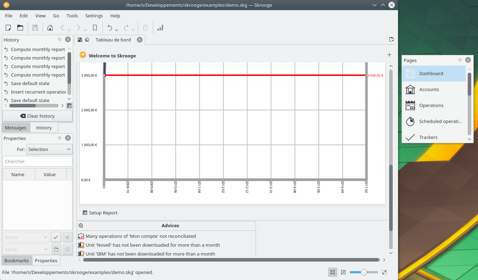Open the report bar chart icon
478x280 pixels.
pos(160,28)
